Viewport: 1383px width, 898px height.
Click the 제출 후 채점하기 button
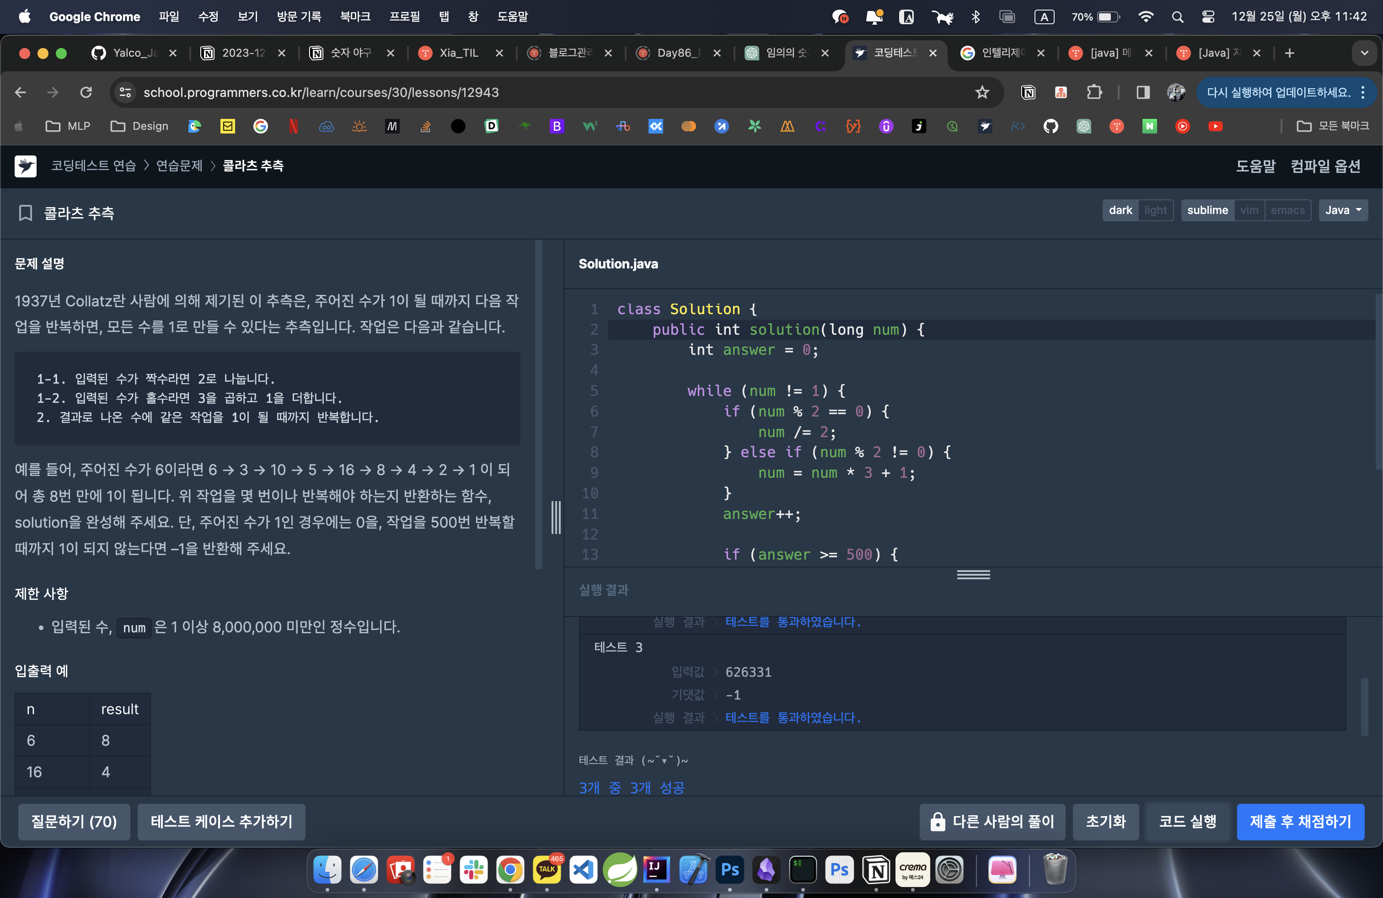(1300, 821)
